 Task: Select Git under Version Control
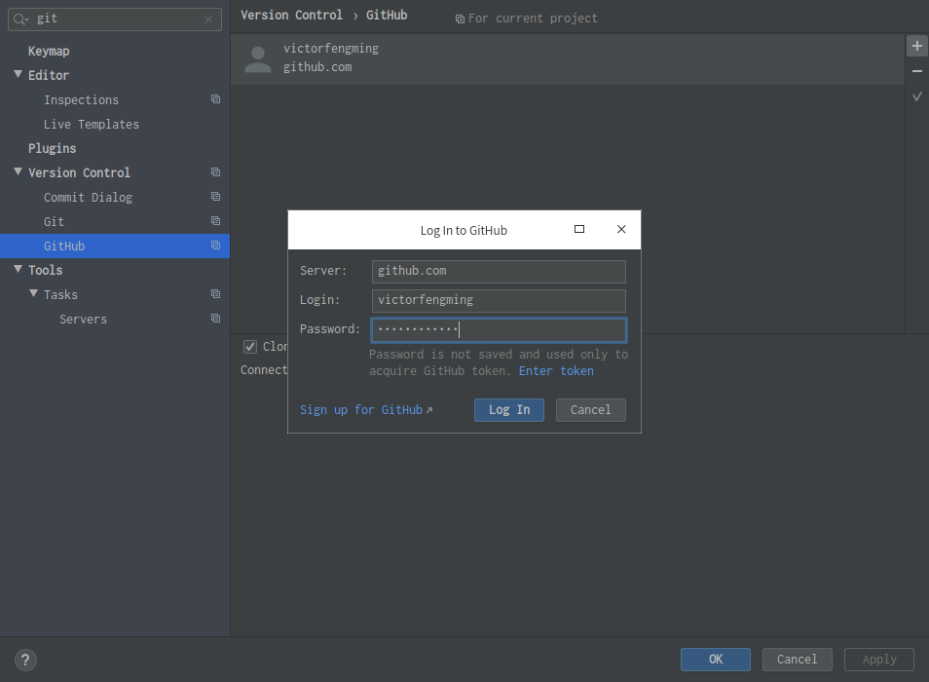click(x=54, y=221)
